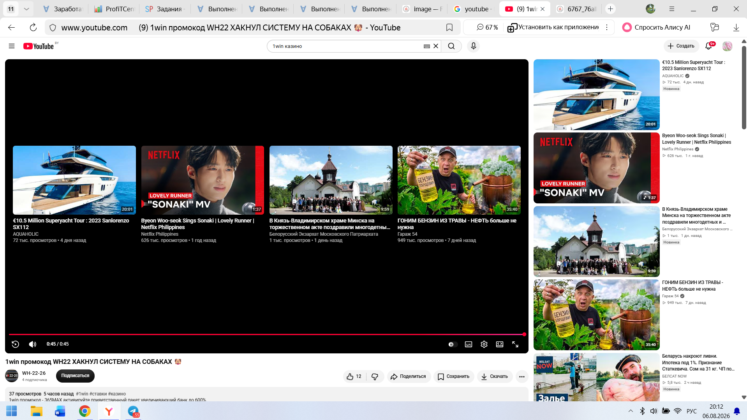This screenshot has height=420, width=747.
Task: Switch keyboard language РУС
Action: pos(692,411)
